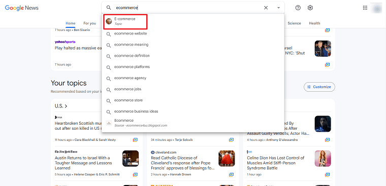Click inside the ecommerce search field
Image resolution: width=386 pixels, height=186 pixels.
click(188, 8)
